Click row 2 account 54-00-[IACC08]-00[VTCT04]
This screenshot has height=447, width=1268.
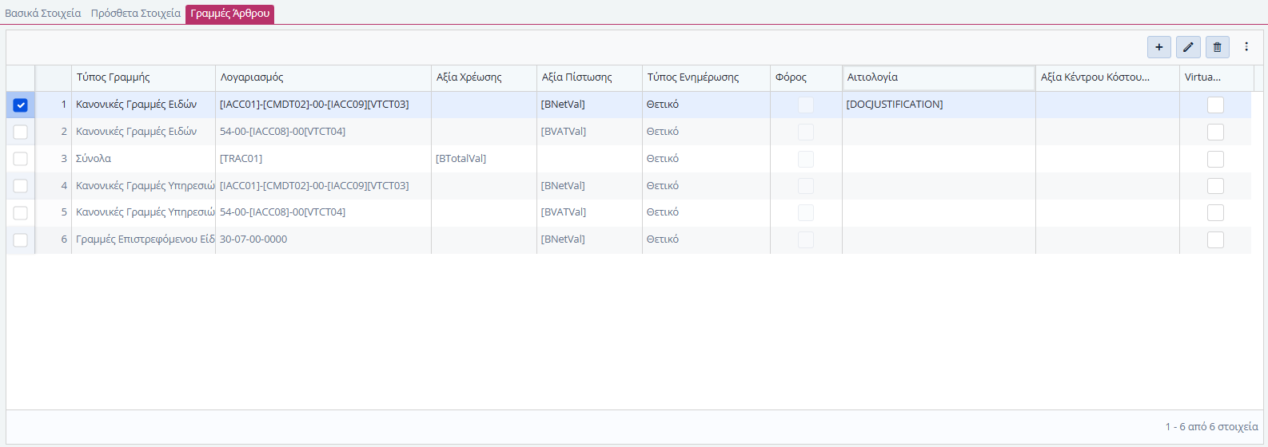point(324,132)
